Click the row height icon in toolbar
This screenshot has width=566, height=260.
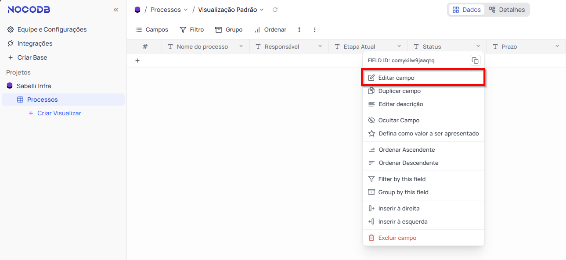point(299,30)
